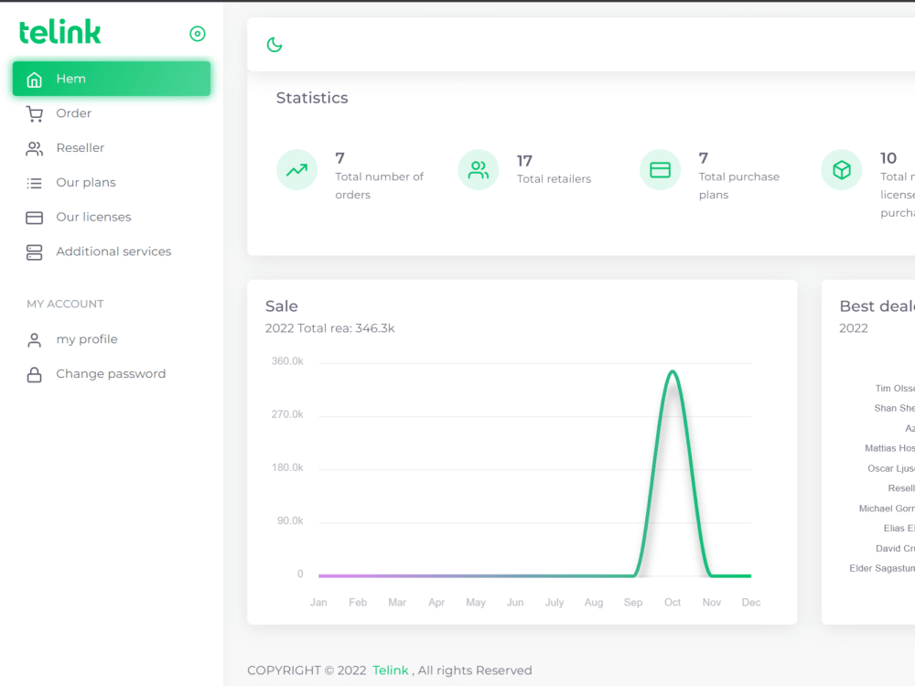Open my profile page
The height and width of the screenshot is (686, 915).
coord(112,339)
